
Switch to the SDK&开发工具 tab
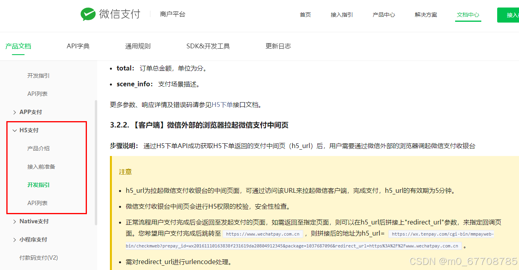click(x=208, y=46)
